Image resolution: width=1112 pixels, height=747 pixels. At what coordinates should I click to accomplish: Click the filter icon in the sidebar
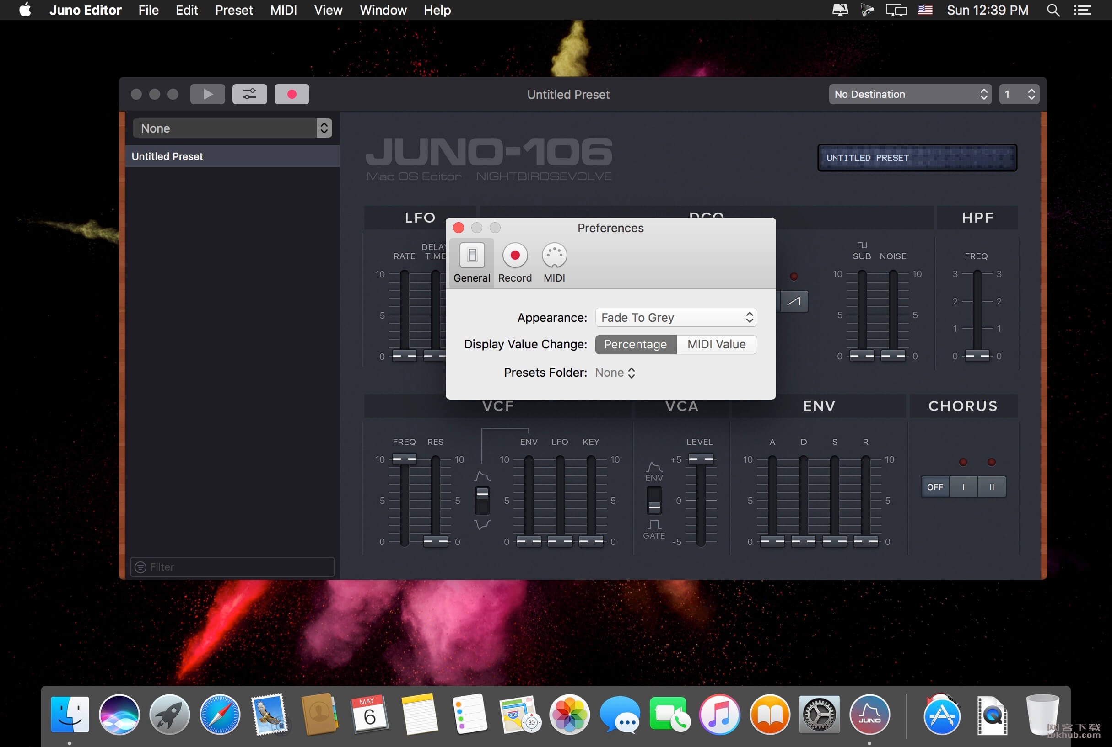tap(140, 567)
